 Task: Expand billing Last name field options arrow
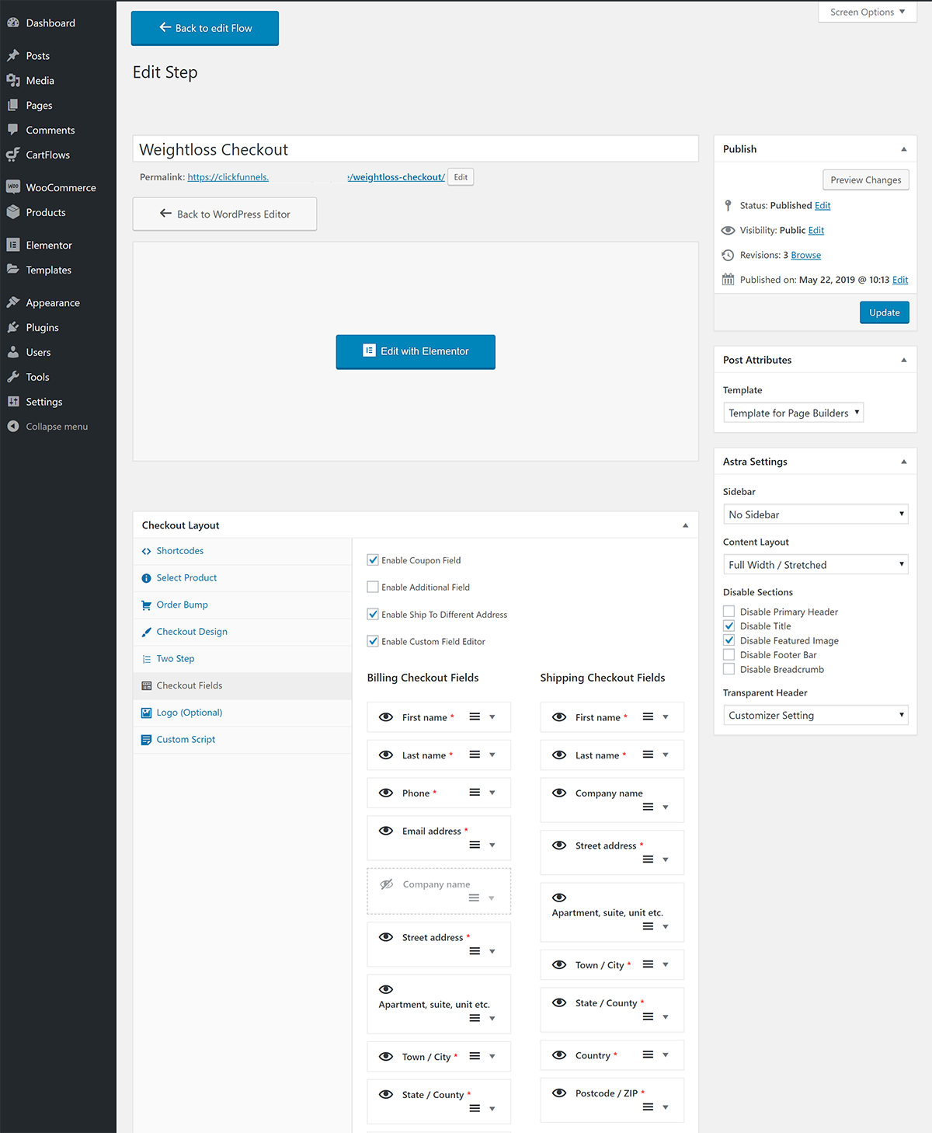[492, 755]
